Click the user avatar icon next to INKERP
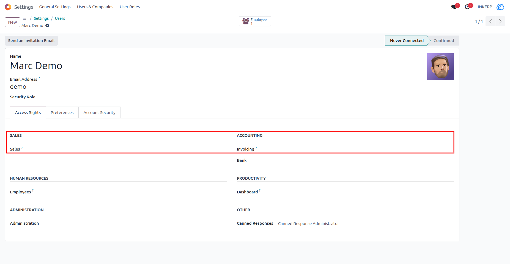Viewport: 510px width, 264px height. point(500,7)
